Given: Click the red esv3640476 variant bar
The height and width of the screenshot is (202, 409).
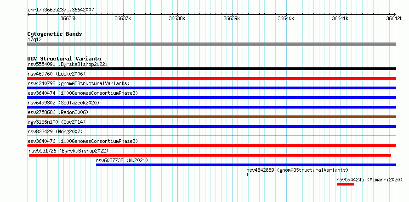Looking at the screenshot, I should [x=211, y=146].
